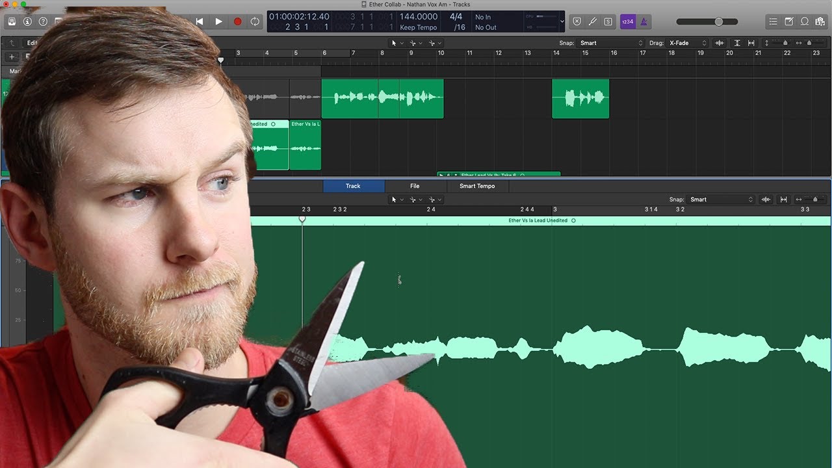Select the green audio region at bar 14
832x468 pixels.
580,99
